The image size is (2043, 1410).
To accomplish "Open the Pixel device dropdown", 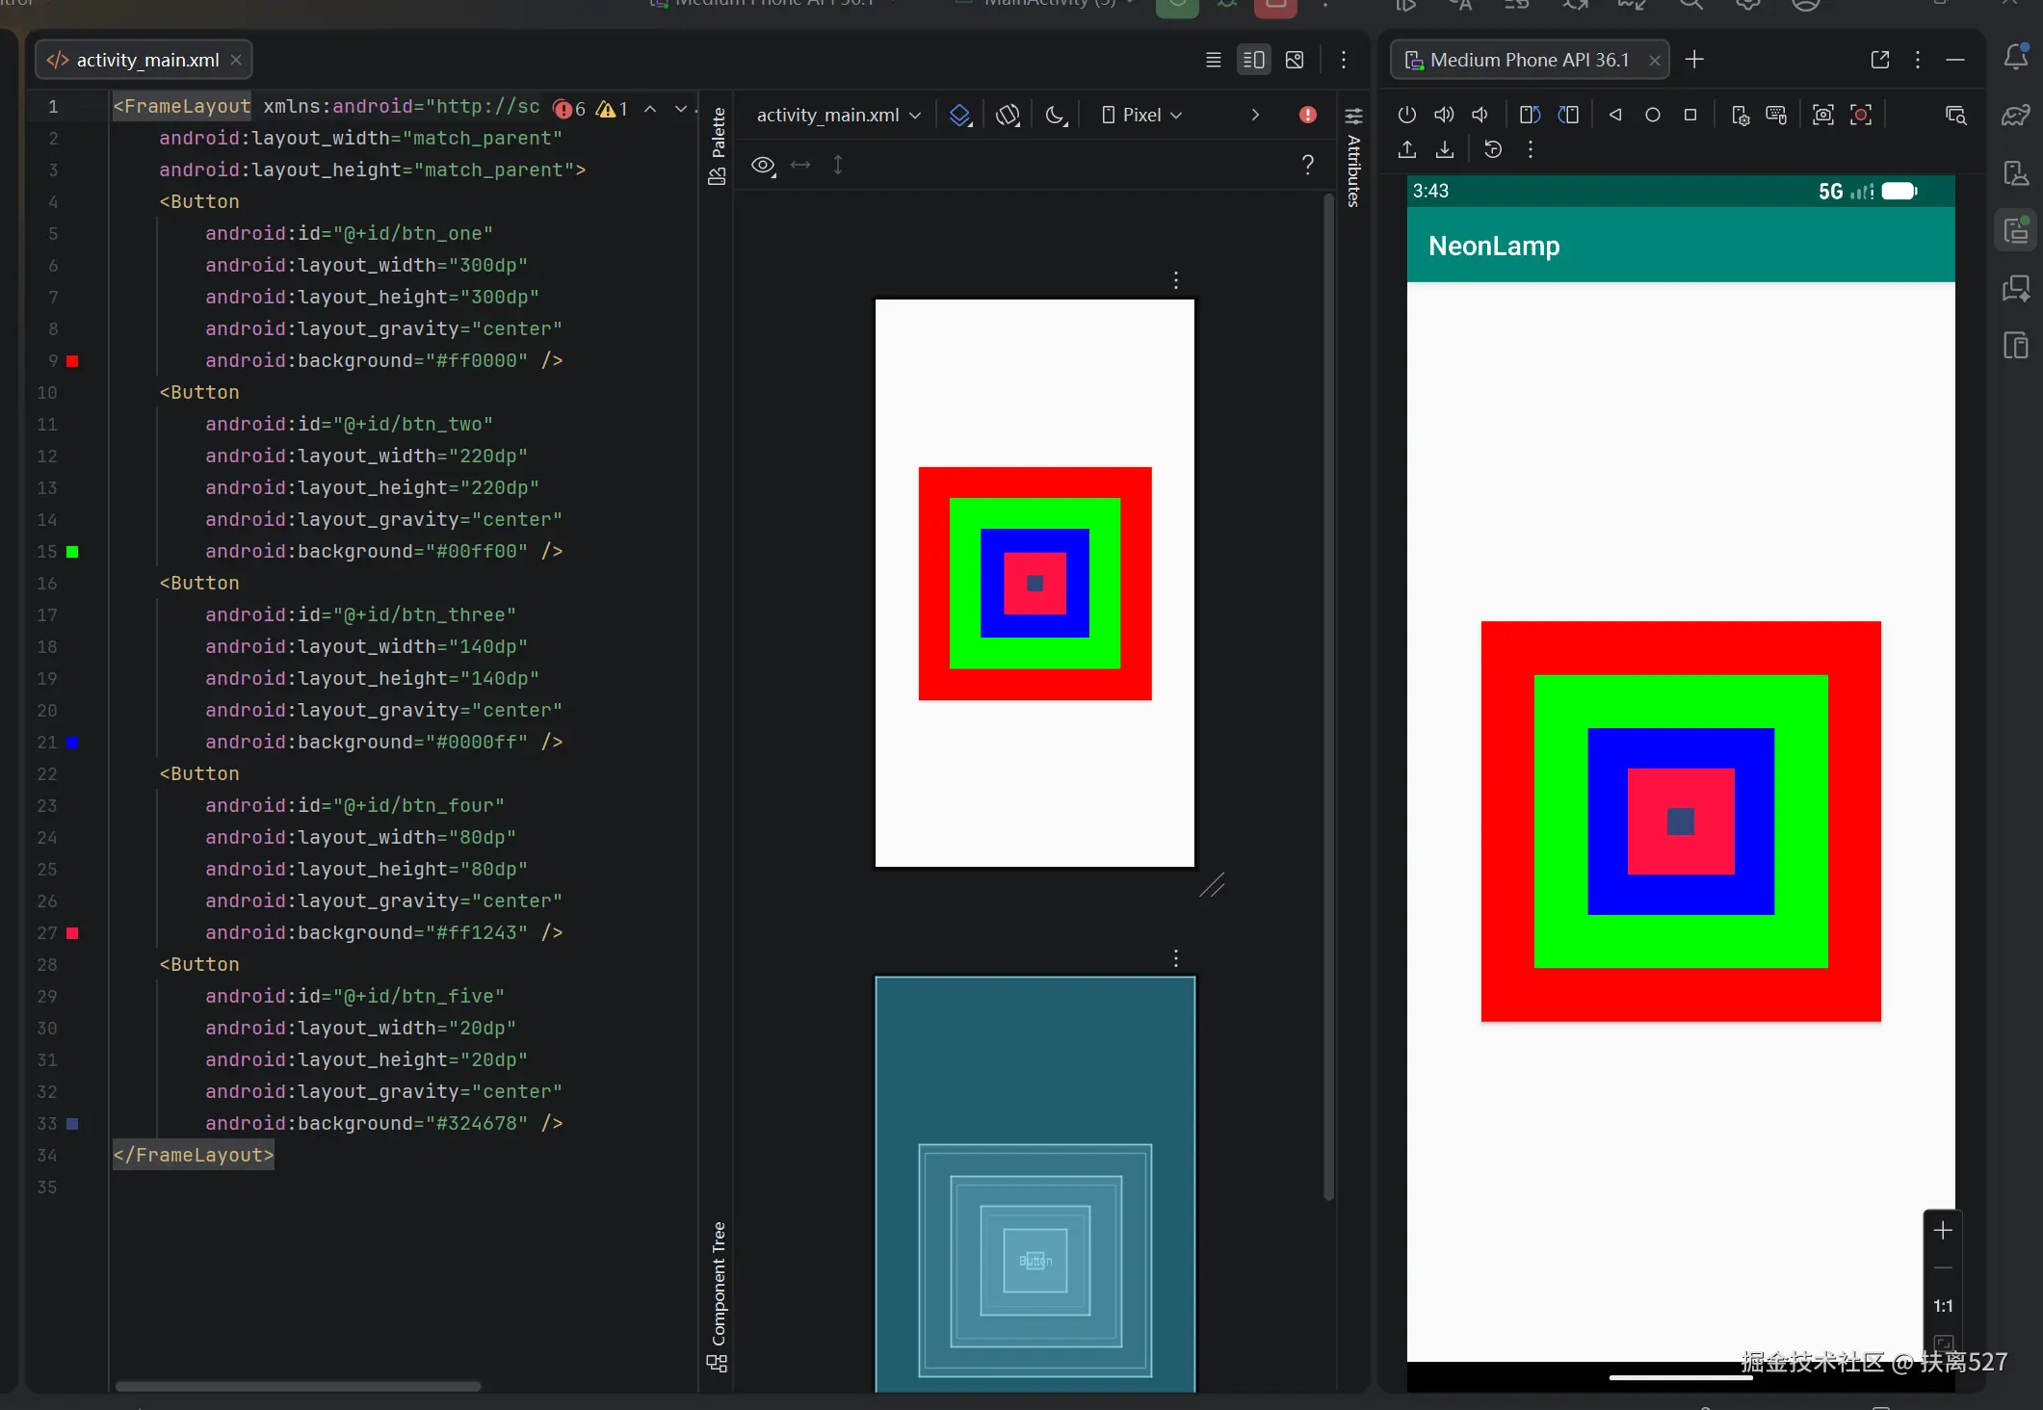I will click(x=1142, y=115).
